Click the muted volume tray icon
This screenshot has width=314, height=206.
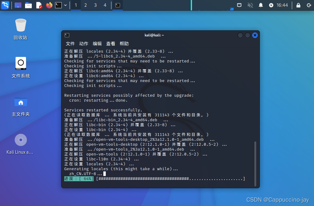[250, 5]
